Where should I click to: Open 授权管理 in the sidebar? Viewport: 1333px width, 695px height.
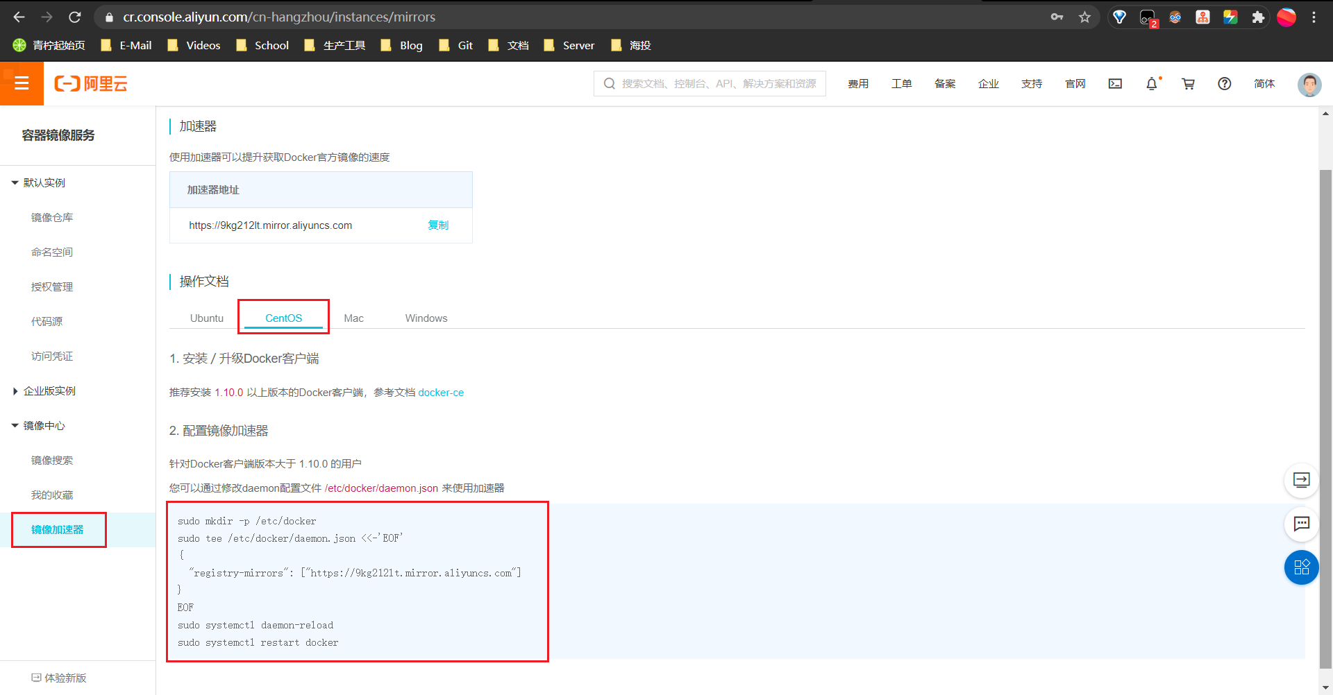click(52, 286)
